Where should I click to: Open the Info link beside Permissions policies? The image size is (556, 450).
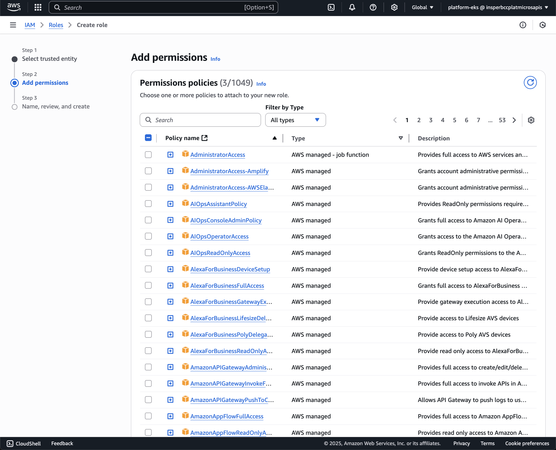[x=261, y=84]
